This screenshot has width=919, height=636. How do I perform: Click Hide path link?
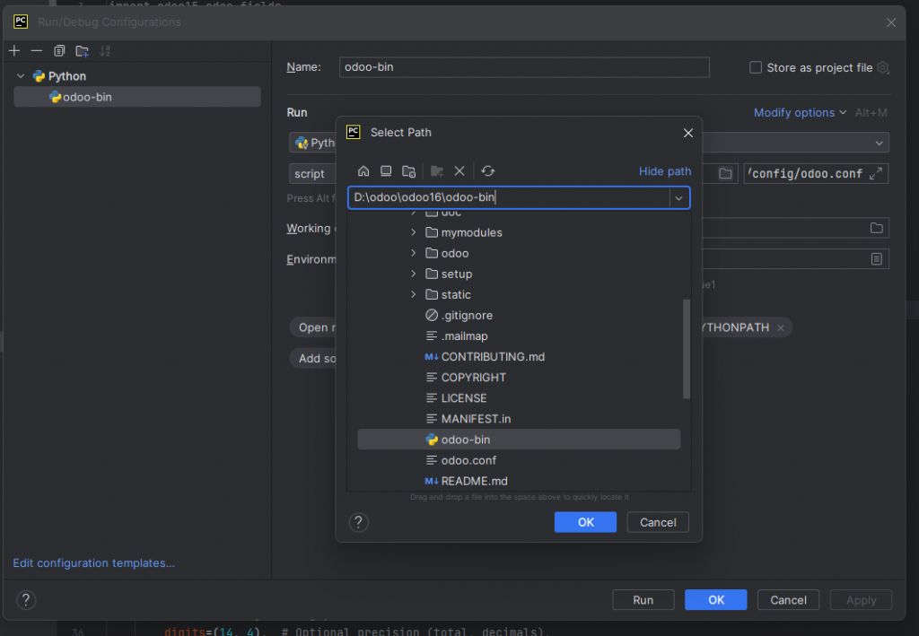pos(665,171)
